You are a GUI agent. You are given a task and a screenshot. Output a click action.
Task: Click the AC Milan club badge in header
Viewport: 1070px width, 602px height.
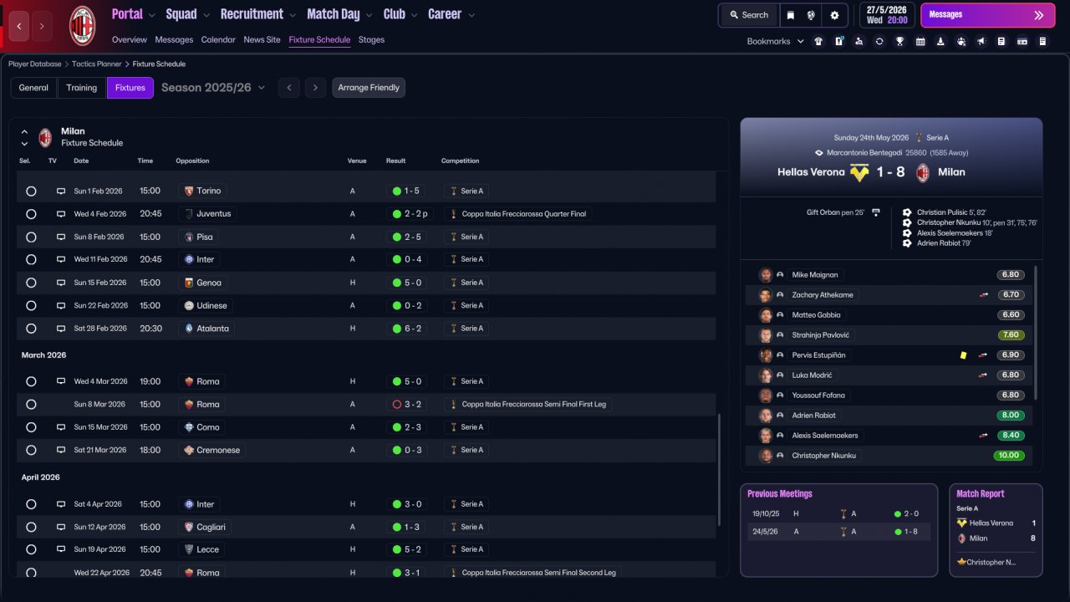82,25
